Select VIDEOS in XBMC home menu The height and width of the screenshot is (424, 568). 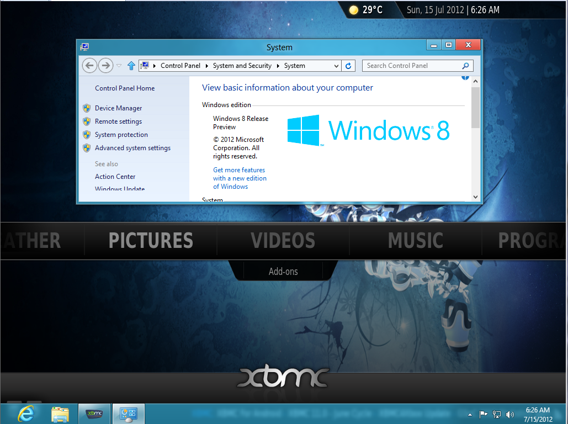(x=283, y=240)
